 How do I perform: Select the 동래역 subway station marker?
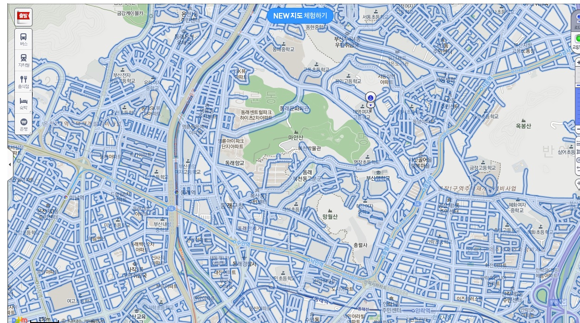point(176,192)
